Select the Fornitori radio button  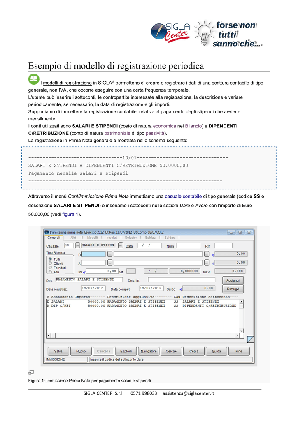[x=50, y=267]
